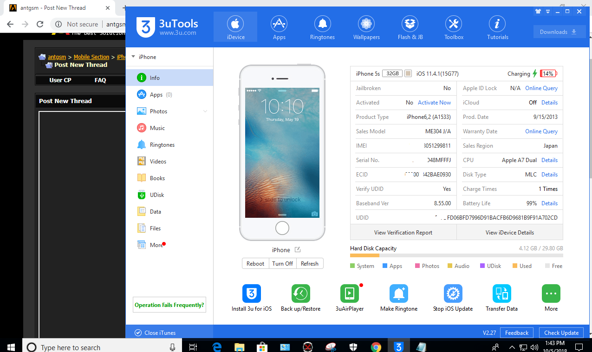Open the Wallpapers section in top bar
Viewport: 592px width, 352px height.
tap(366, 27)
